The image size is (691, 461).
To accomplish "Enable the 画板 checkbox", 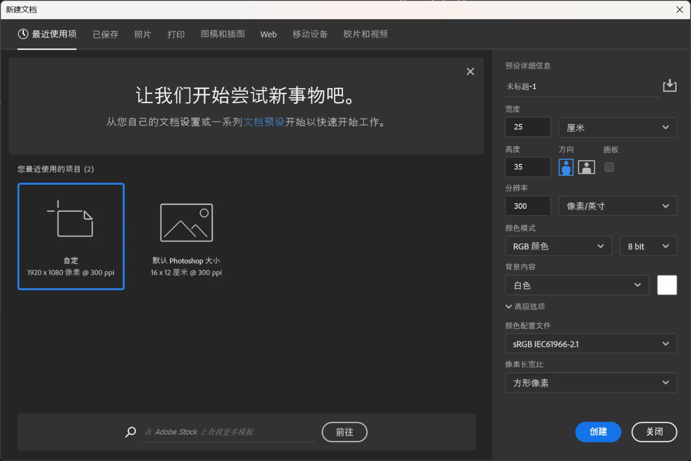I will click(x=609, y=167).
